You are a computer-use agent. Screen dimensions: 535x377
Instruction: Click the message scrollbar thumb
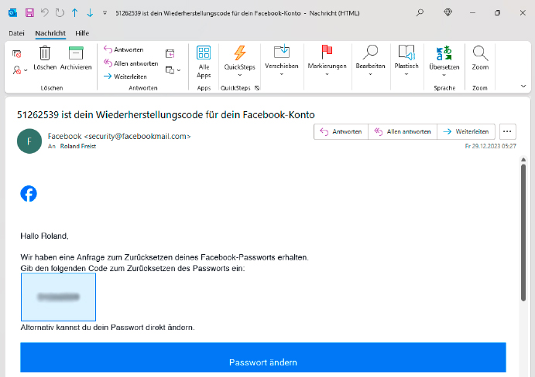pos(523,233)
